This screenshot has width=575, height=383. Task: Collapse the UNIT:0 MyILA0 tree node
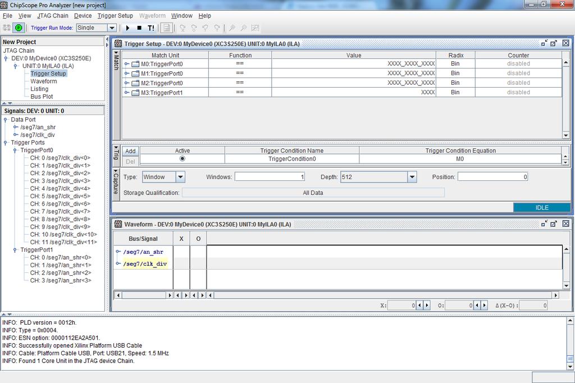point(15,66)
